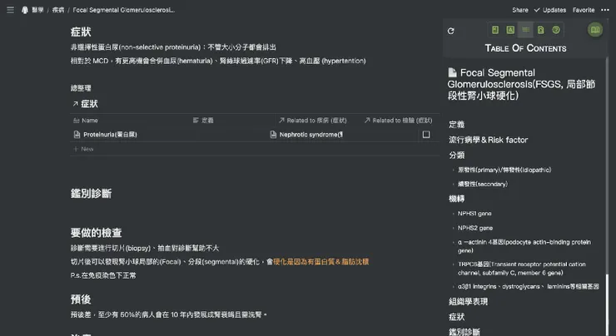Jump to 續發性(secondary) entry in contents
The width and height of the screenshot is (616, 336).
(483, 184)
